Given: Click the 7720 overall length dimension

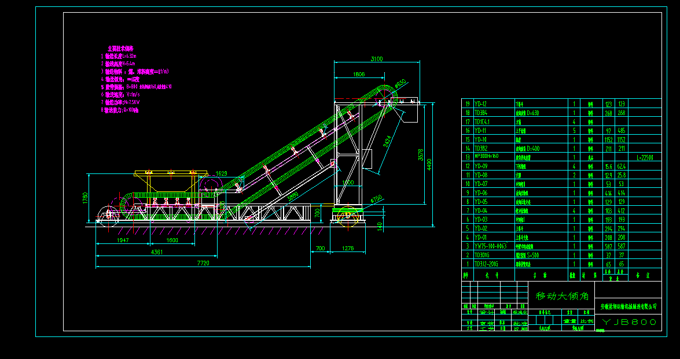Looking at the screenshot, I should [203, 263].
